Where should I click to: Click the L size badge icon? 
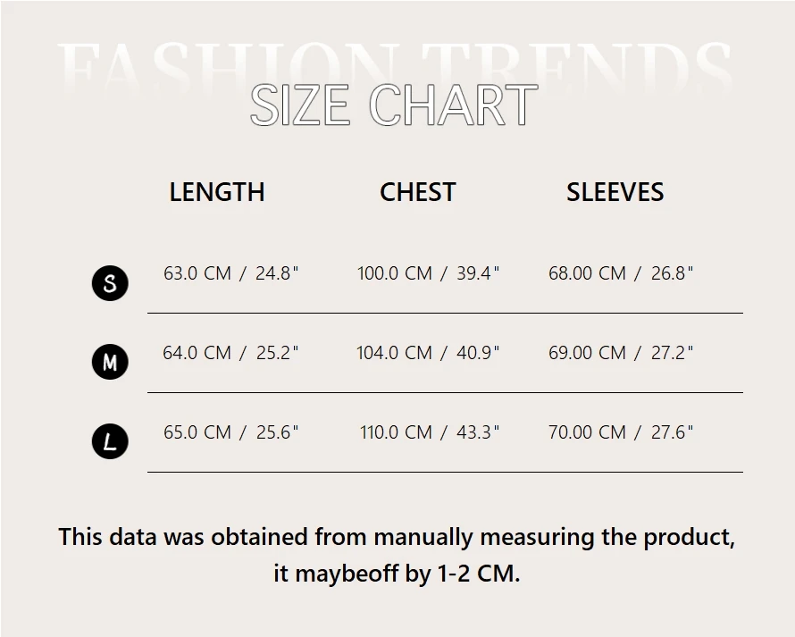point(110,441)
